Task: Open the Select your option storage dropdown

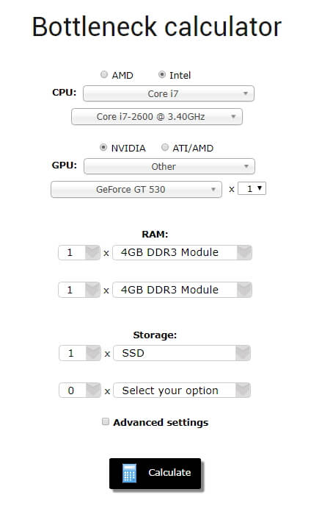Action: click(x=182, y=391)
